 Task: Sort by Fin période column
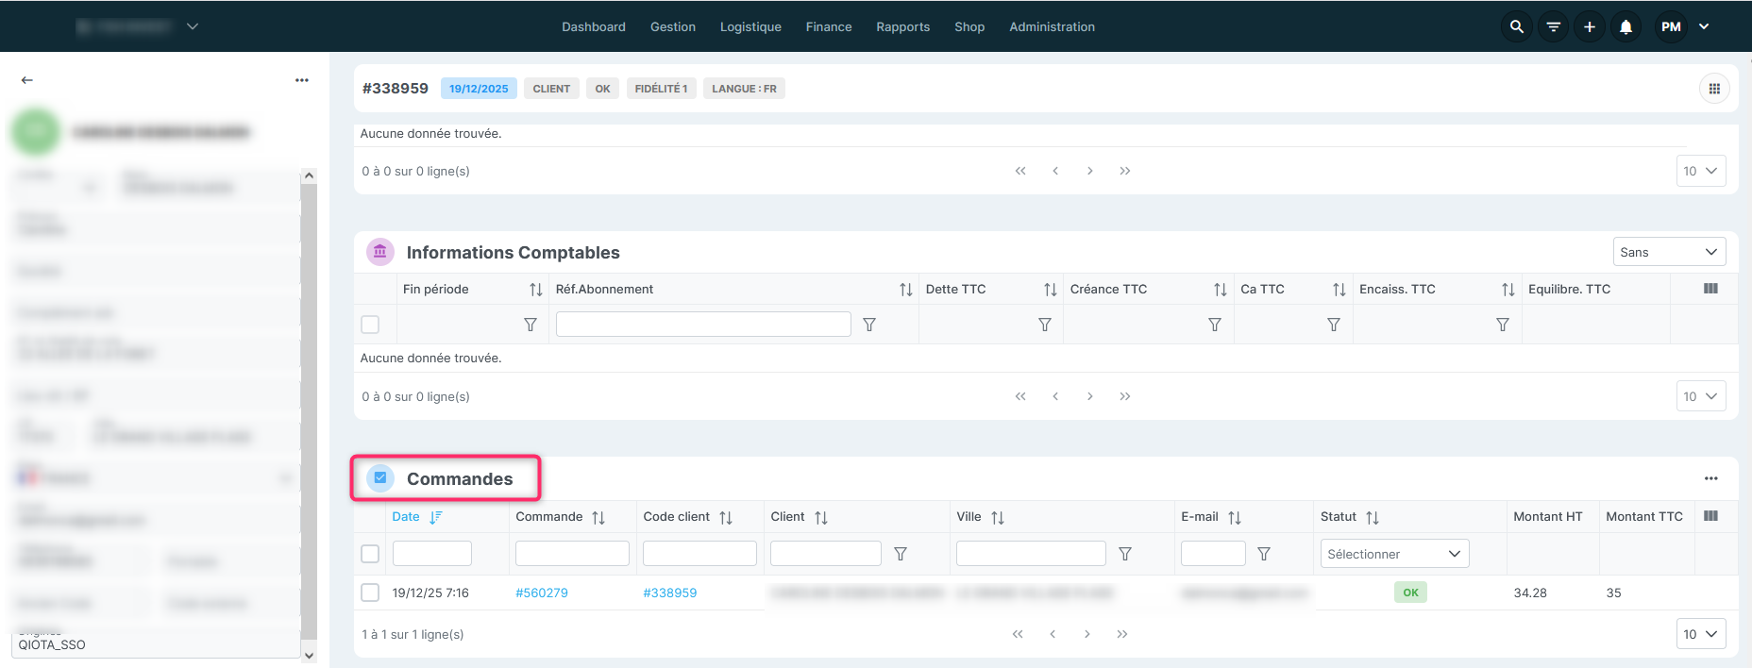coord(535,290)
